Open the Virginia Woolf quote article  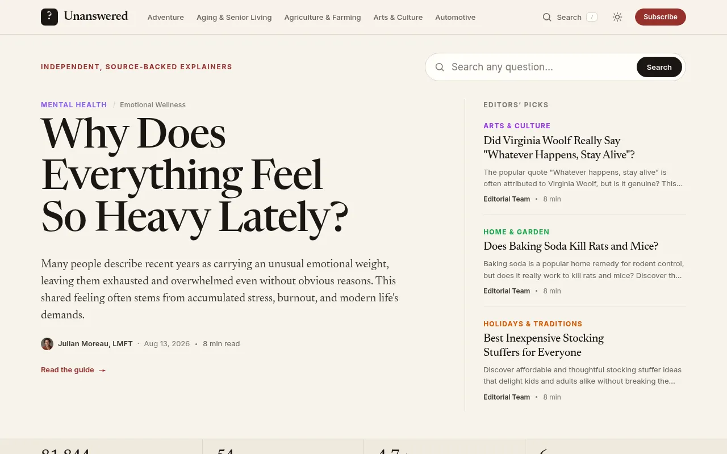point(559,148)
